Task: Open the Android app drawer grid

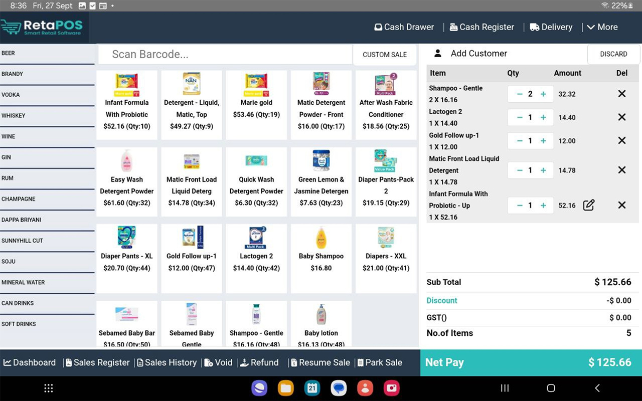Action: tap(49, 388)
